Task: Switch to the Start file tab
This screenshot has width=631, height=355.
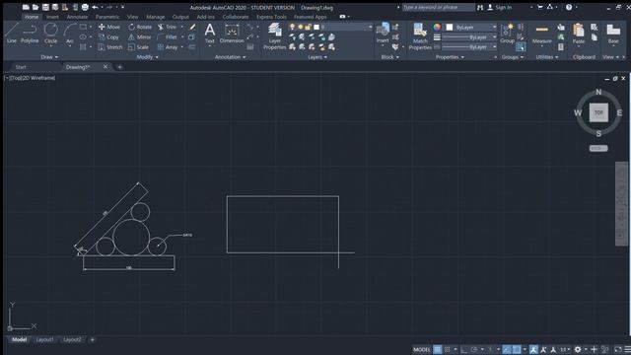Action: (x=21, y=67)
